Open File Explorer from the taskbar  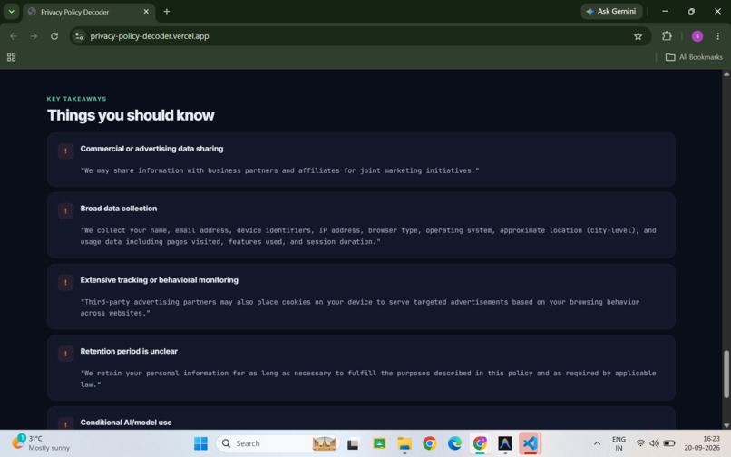(x=404, y=443)
